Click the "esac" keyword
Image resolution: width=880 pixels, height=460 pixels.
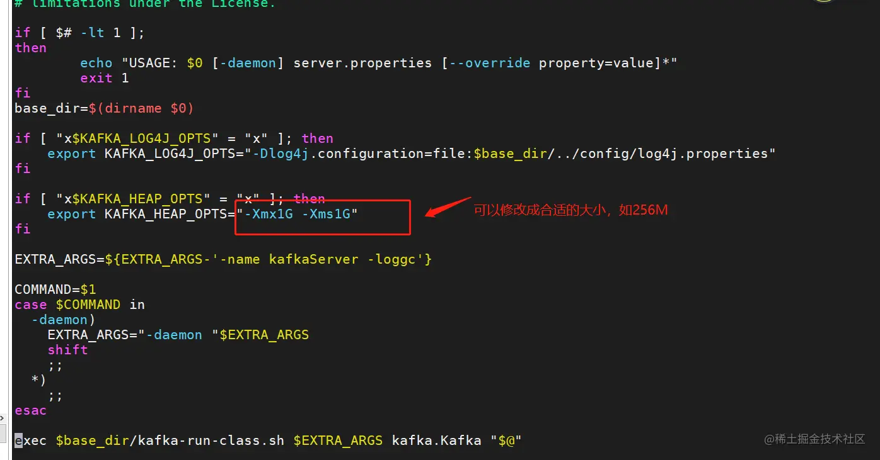31,410
